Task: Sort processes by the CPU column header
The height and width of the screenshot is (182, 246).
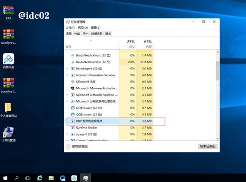Action: click(128, 44)
